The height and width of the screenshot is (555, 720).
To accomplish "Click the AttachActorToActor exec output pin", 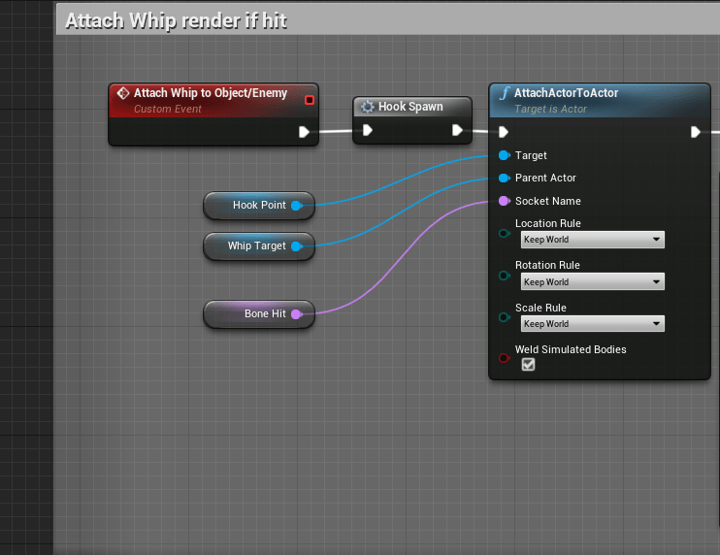I will (696, 132).
